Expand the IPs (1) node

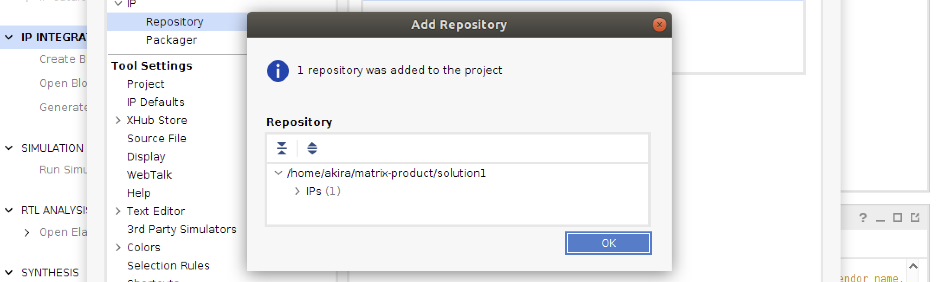pos(297,191)
